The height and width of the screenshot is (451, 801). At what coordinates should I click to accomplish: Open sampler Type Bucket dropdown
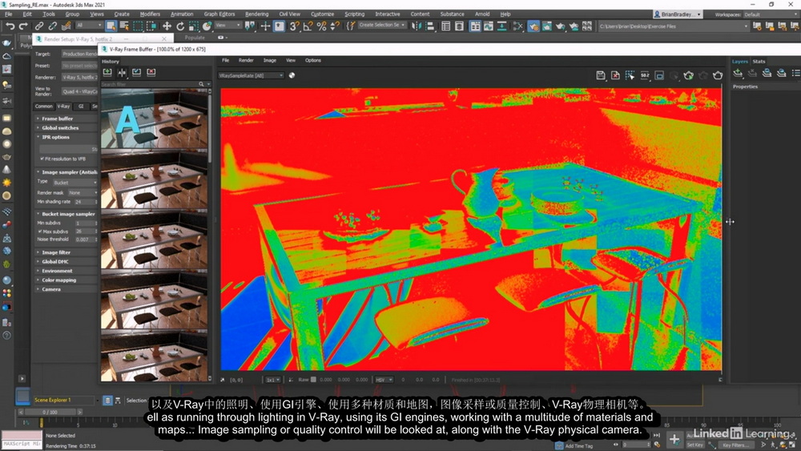pos(74,183)
